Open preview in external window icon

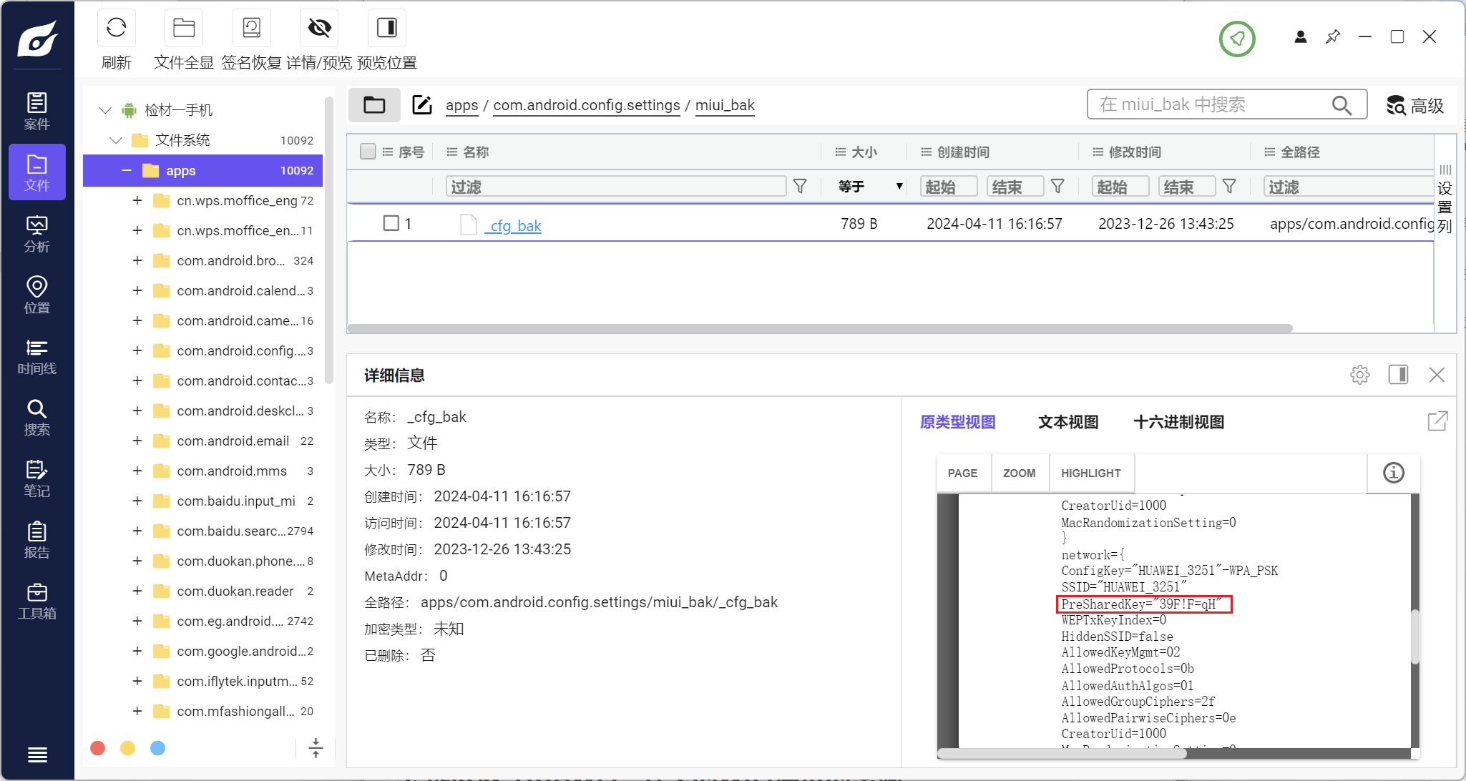(x=1437, y=421)
